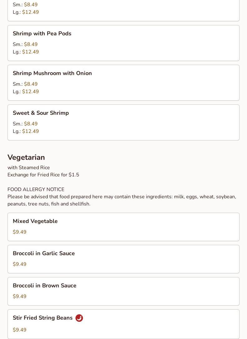
Task: Click the FOOD ALLERGY NOTICE heading
Action: [x=36, y=190]
